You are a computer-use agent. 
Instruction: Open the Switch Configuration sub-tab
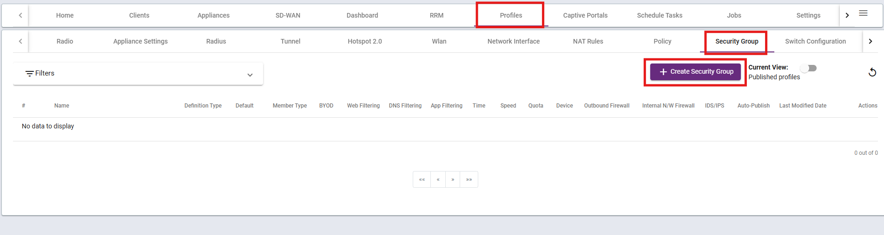point(815,41)
